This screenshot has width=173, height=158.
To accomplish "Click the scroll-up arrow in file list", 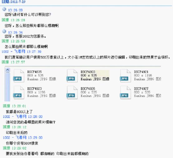I will tap(7, 70).
